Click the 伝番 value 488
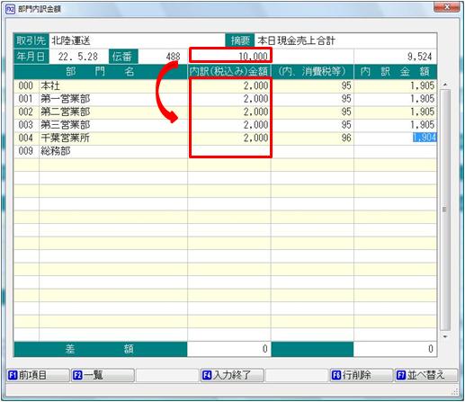Viewport: 465px width, 402px height. pos(163,57)
